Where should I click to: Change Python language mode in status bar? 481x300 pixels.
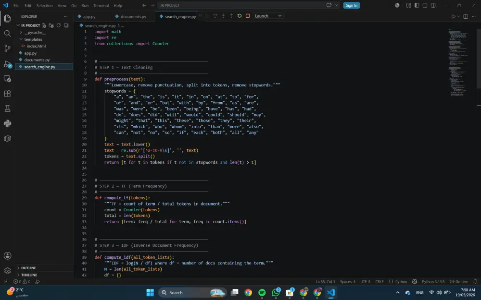pyautogui.click(x=401, y=282)
